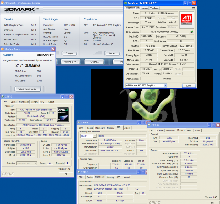Minimize the GPU-Z window
Viewport: 220px width, 204px height.
tap(185, 3)
